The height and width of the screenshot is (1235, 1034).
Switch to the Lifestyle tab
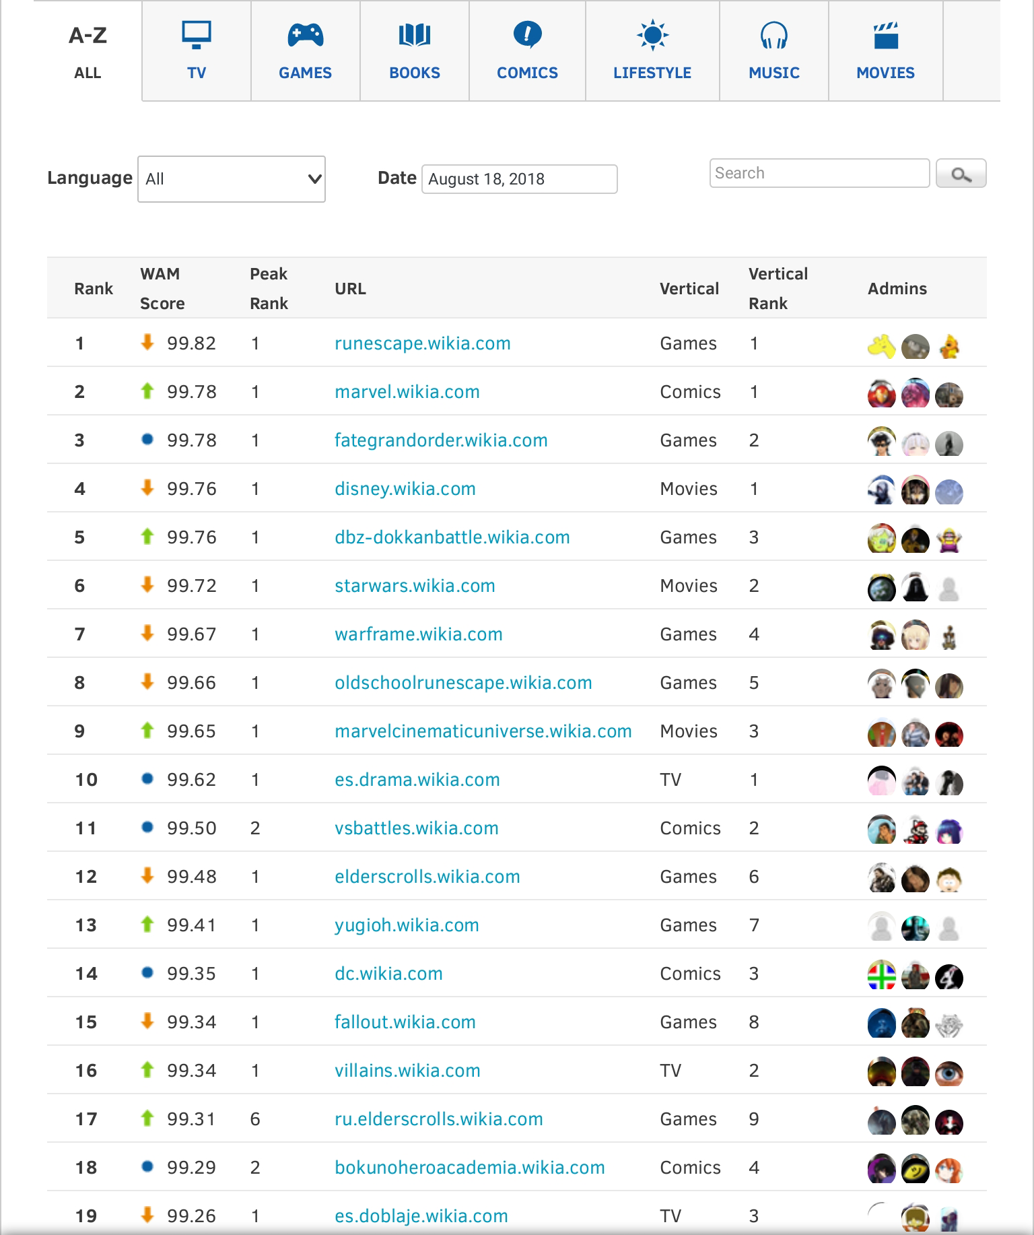[652, 51]
